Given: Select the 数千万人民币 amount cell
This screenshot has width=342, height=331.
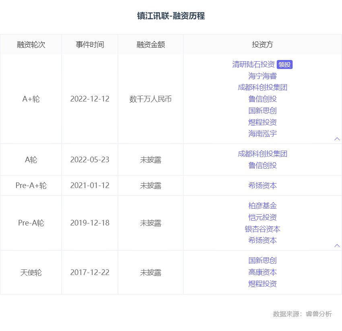Looking at the screenshot, I should tap(151, 99).
